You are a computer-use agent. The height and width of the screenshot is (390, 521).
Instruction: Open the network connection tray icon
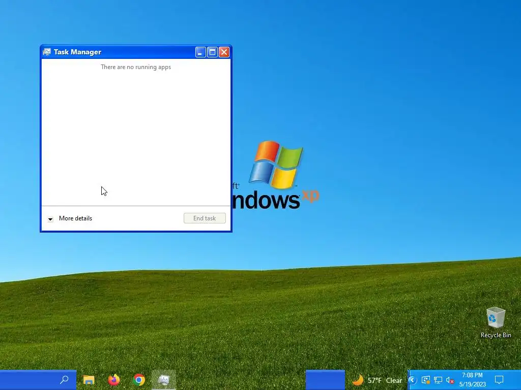pos(438,380)
